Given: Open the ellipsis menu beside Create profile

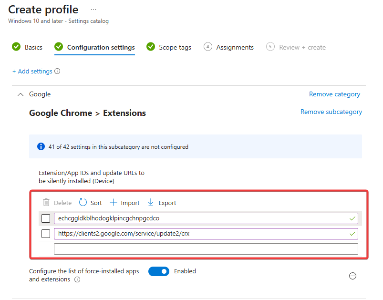Looking at the screenshot, I should pyautogui.click(x=93, y=10).
